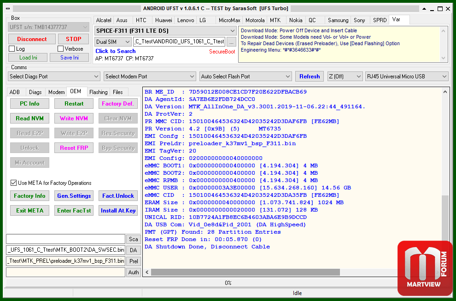
Task: Click the Auth file select button
Action: [134, 272]
